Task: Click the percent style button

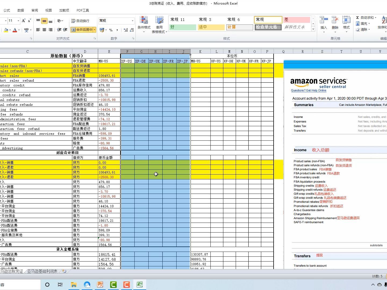Action: click(x=111, y=30)
